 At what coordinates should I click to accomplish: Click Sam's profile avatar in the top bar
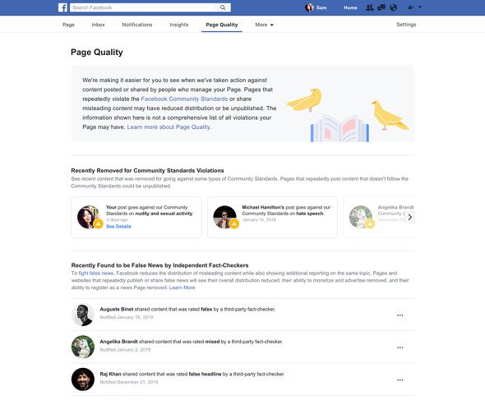[309, 7]
